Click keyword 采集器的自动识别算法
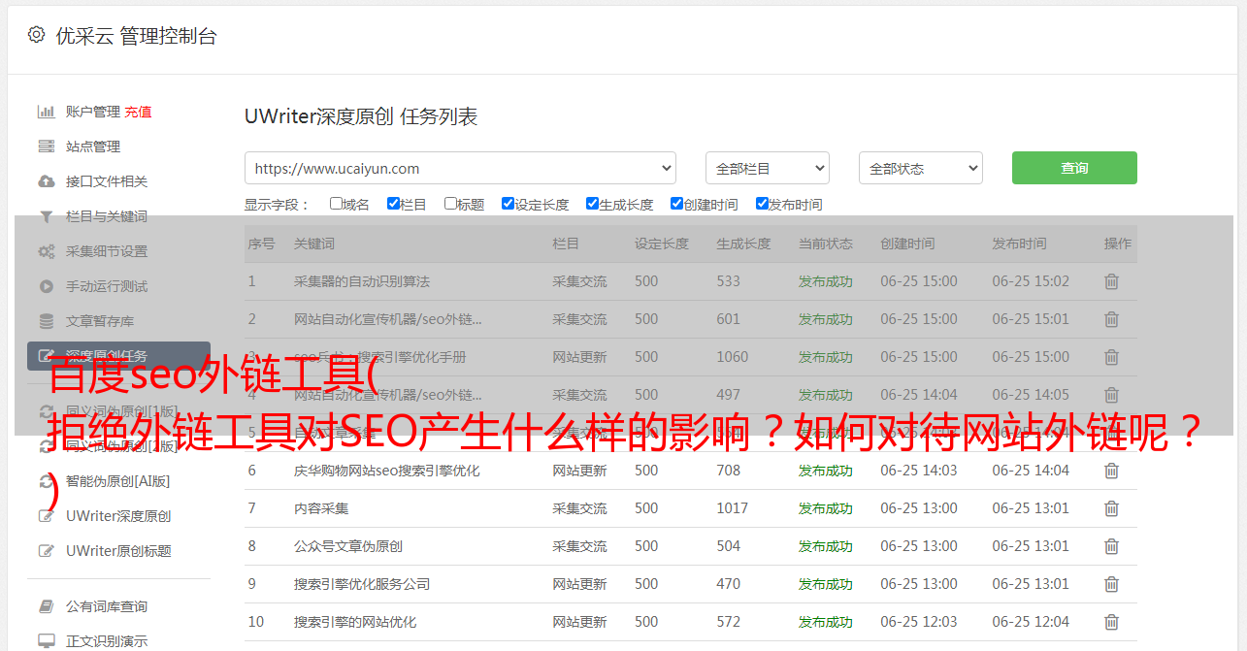The image size is (1247, 651). (x=362, y=281)
